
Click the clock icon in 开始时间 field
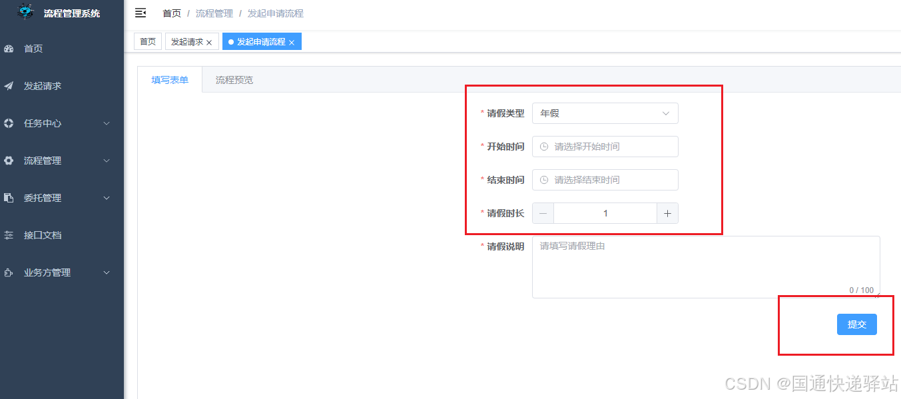tap(543, 146)
